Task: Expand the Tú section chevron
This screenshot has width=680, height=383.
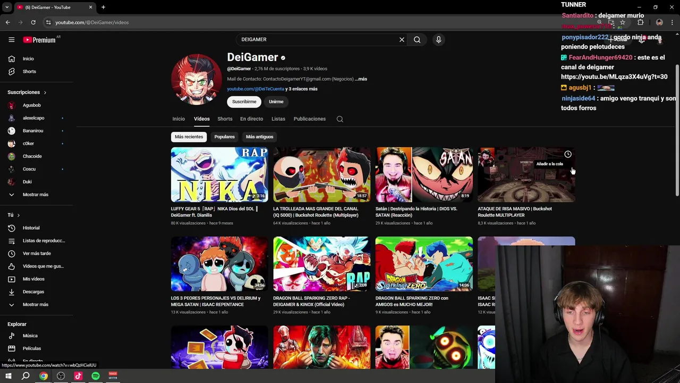Action: 18,215
